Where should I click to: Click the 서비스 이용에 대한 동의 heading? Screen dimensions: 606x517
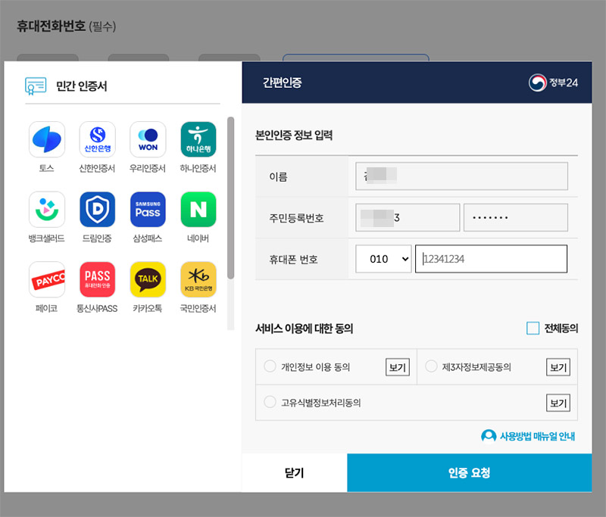click(305, 329)
